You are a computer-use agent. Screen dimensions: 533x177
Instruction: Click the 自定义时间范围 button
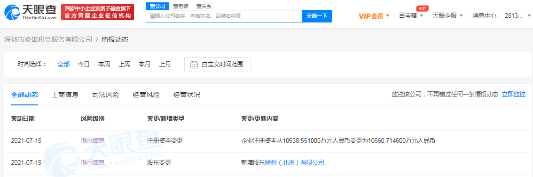tap(218, 65)
